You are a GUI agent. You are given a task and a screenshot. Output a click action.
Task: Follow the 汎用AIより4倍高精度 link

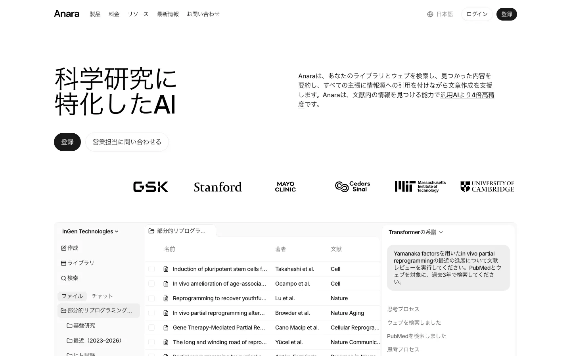467,95
